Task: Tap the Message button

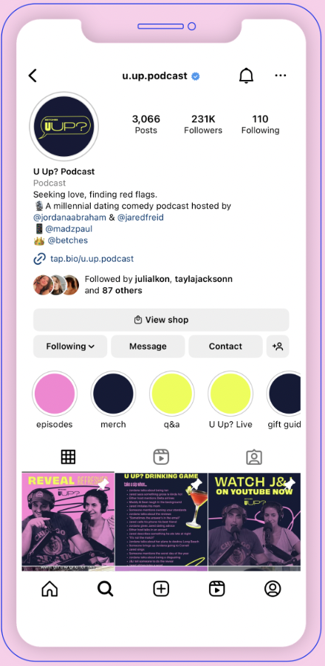Action: point(148,346)
